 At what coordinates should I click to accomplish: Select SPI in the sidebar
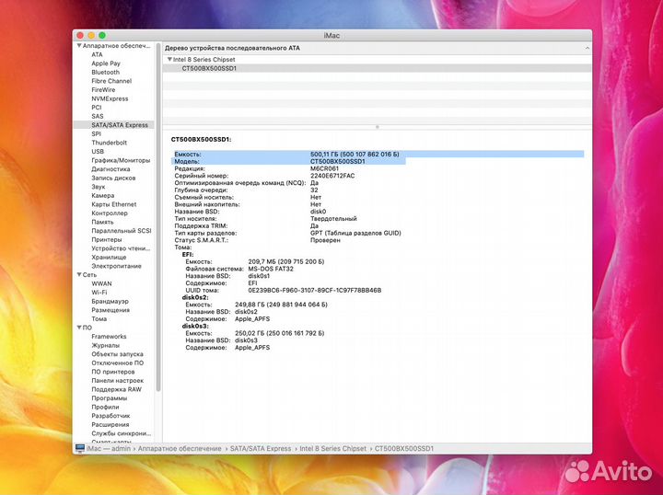(96, 134)
